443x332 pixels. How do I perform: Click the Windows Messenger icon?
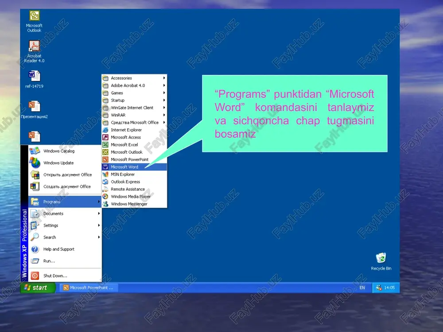pos(105,204)
